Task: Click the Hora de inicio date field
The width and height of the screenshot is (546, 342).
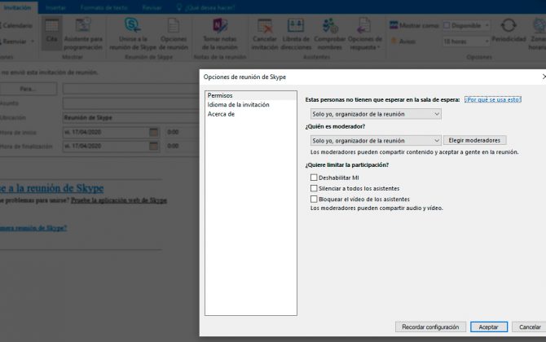Action: click(105, 132)
